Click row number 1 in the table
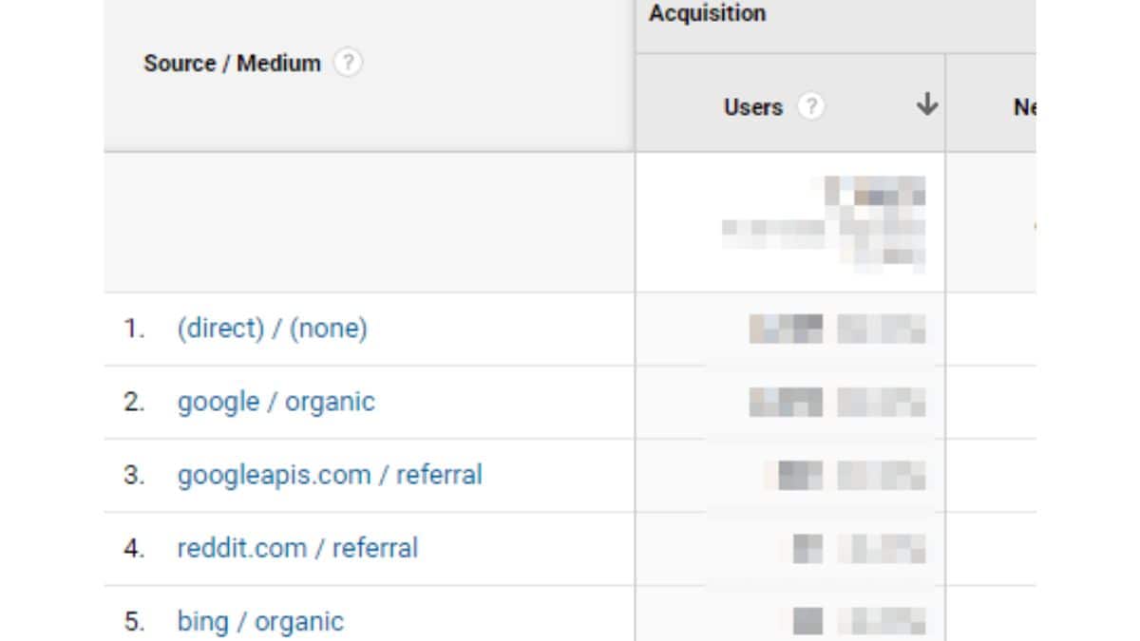 [134, 329]
